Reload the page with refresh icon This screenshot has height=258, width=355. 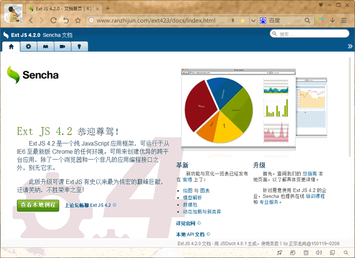[x=54, y=20]
